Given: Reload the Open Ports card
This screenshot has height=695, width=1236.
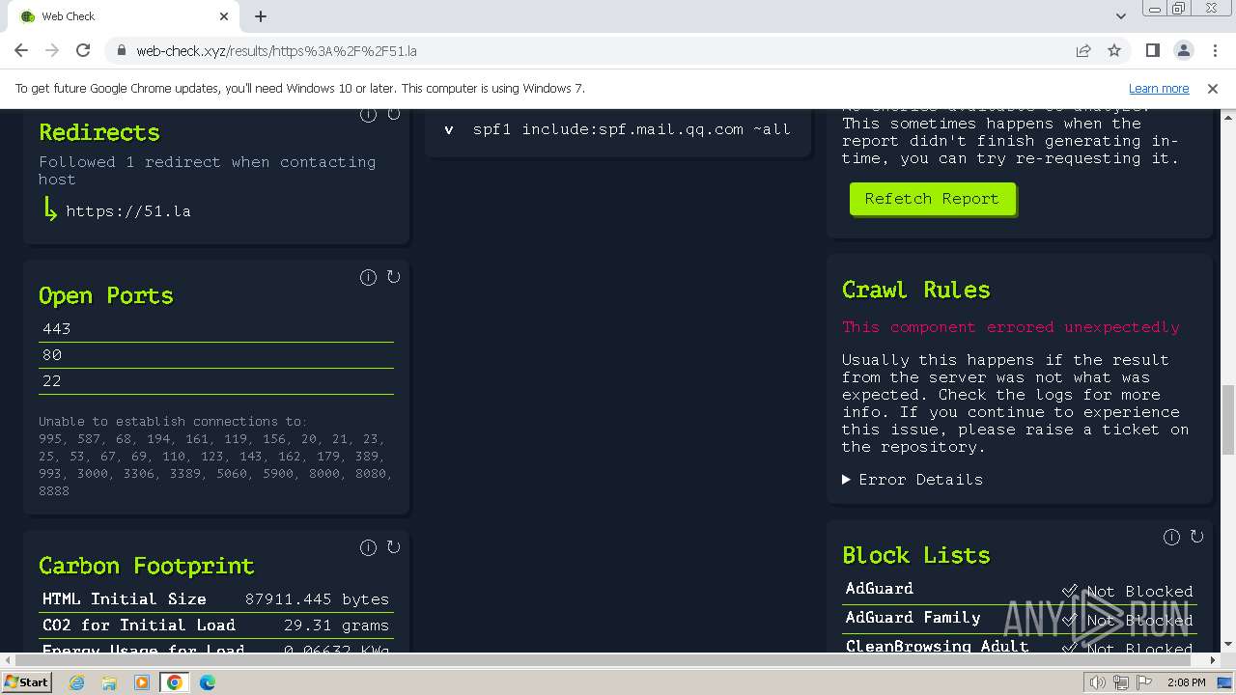Looking at the screenshot, I should [394, 277].
